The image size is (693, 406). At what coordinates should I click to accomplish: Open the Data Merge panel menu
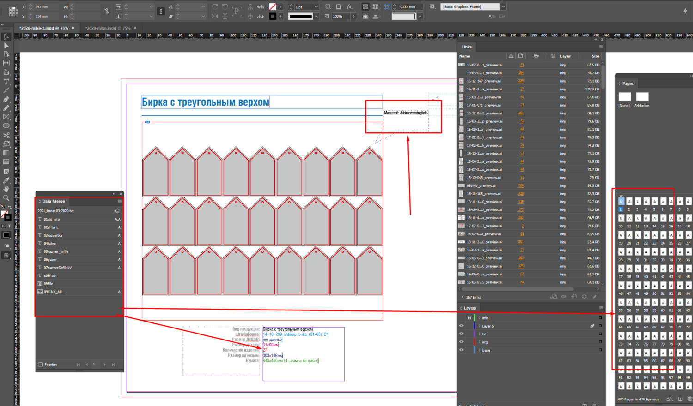tap(119, 201)
